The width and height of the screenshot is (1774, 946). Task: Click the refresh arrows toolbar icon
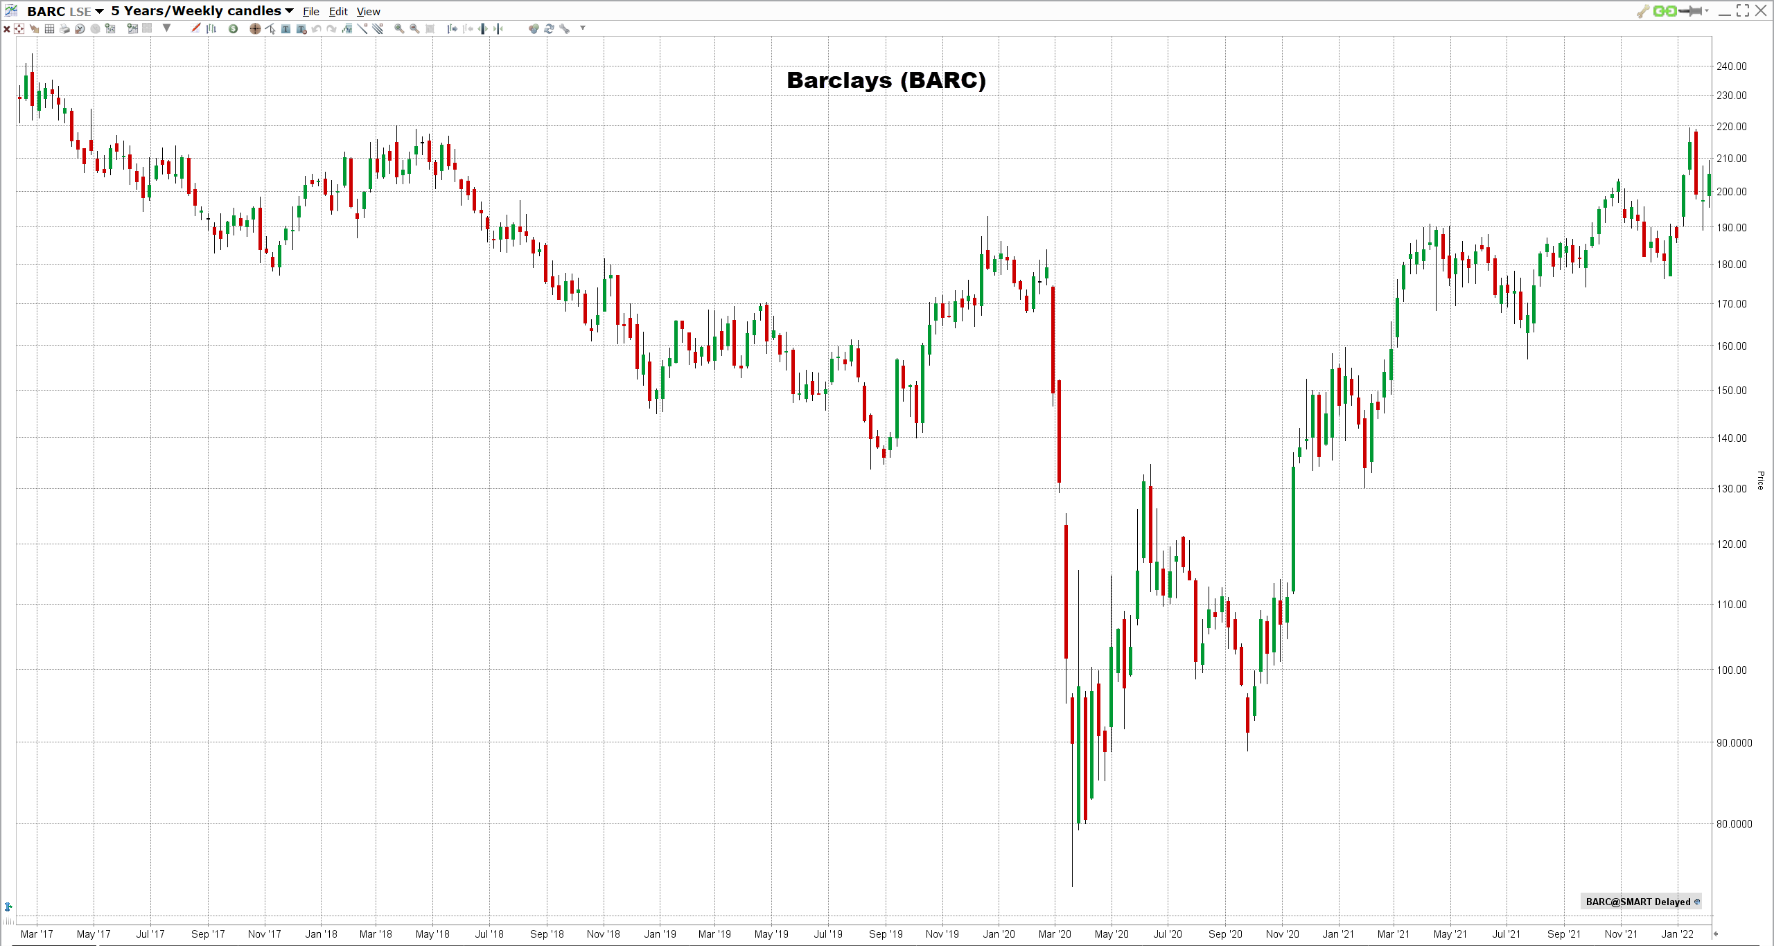click(549, 29)
